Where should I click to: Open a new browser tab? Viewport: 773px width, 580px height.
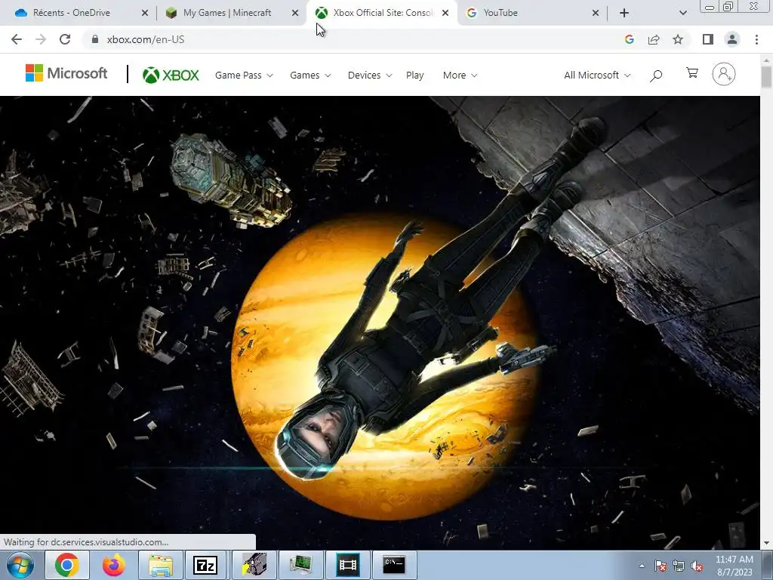click(624, 13)
